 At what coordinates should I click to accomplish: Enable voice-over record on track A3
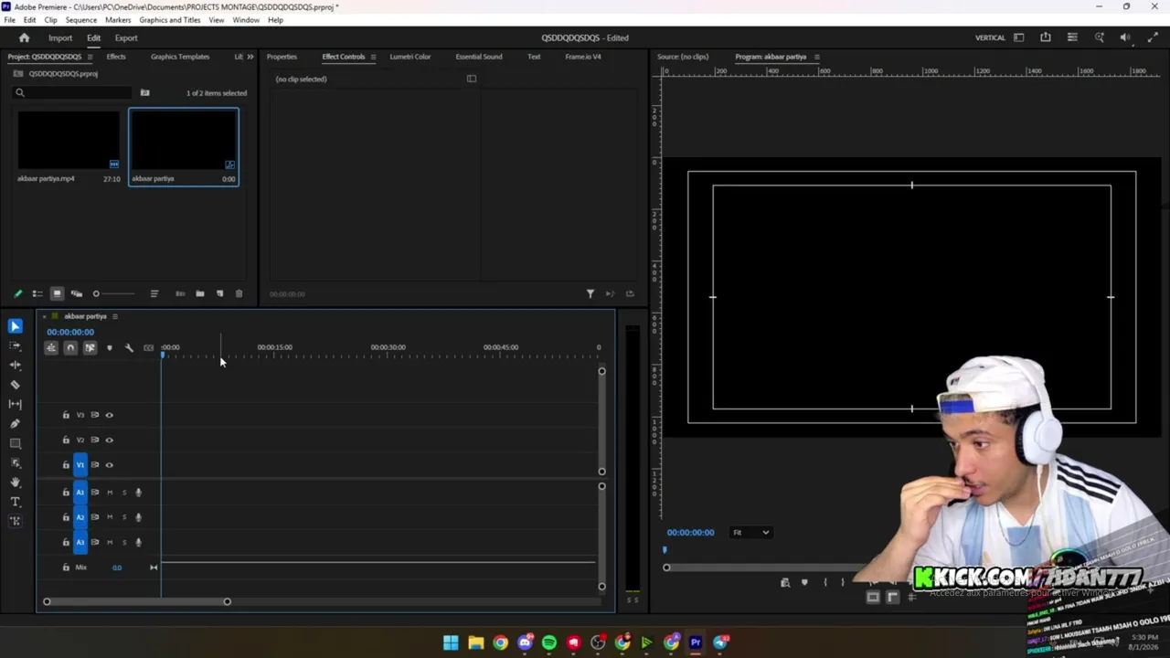click(x=138, y=542)
